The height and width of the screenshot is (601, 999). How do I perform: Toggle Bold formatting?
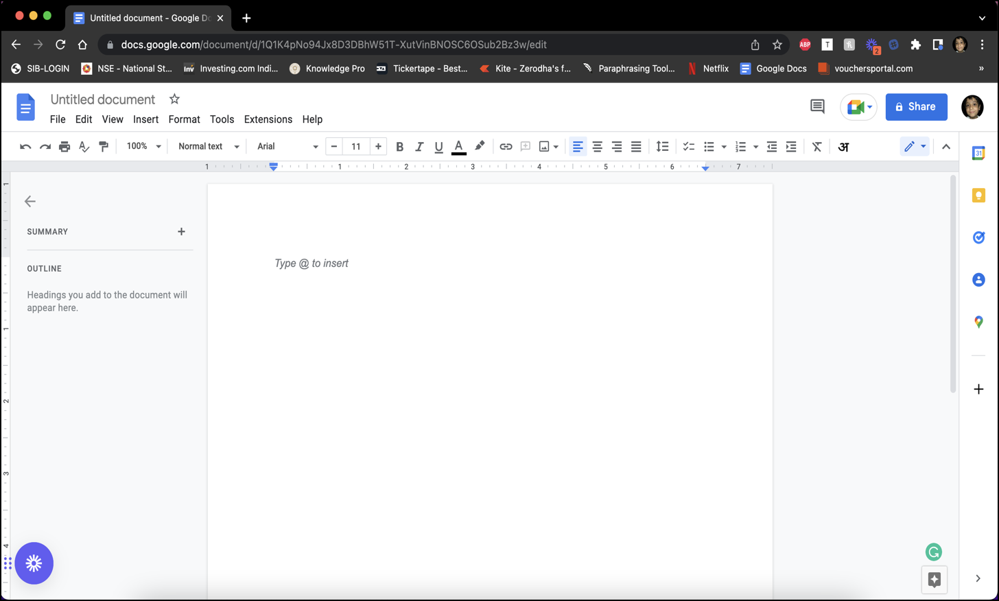399,147
